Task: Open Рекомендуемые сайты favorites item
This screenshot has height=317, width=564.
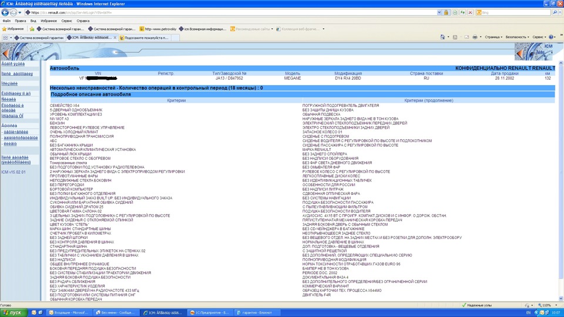Action: 251,29
